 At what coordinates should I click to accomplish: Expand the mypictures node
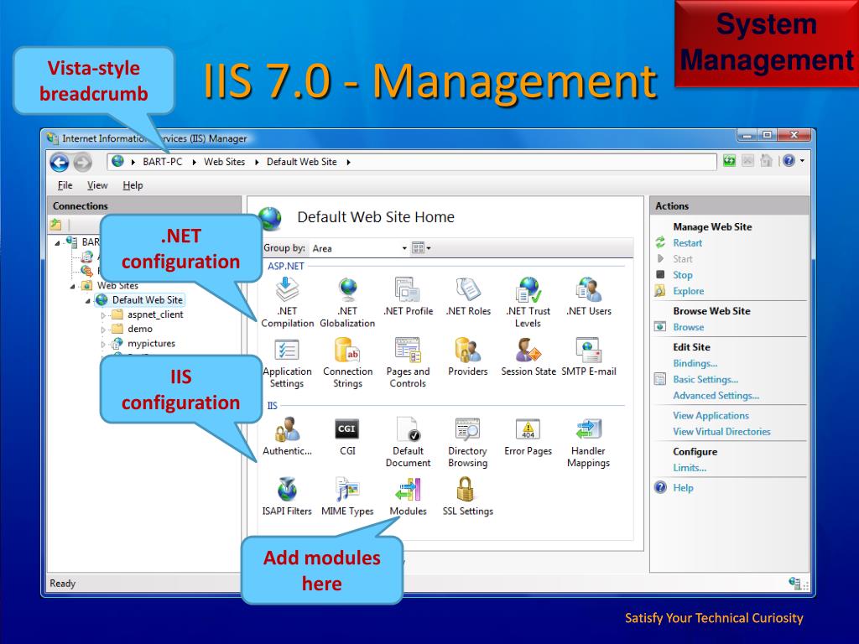point(103,344)
